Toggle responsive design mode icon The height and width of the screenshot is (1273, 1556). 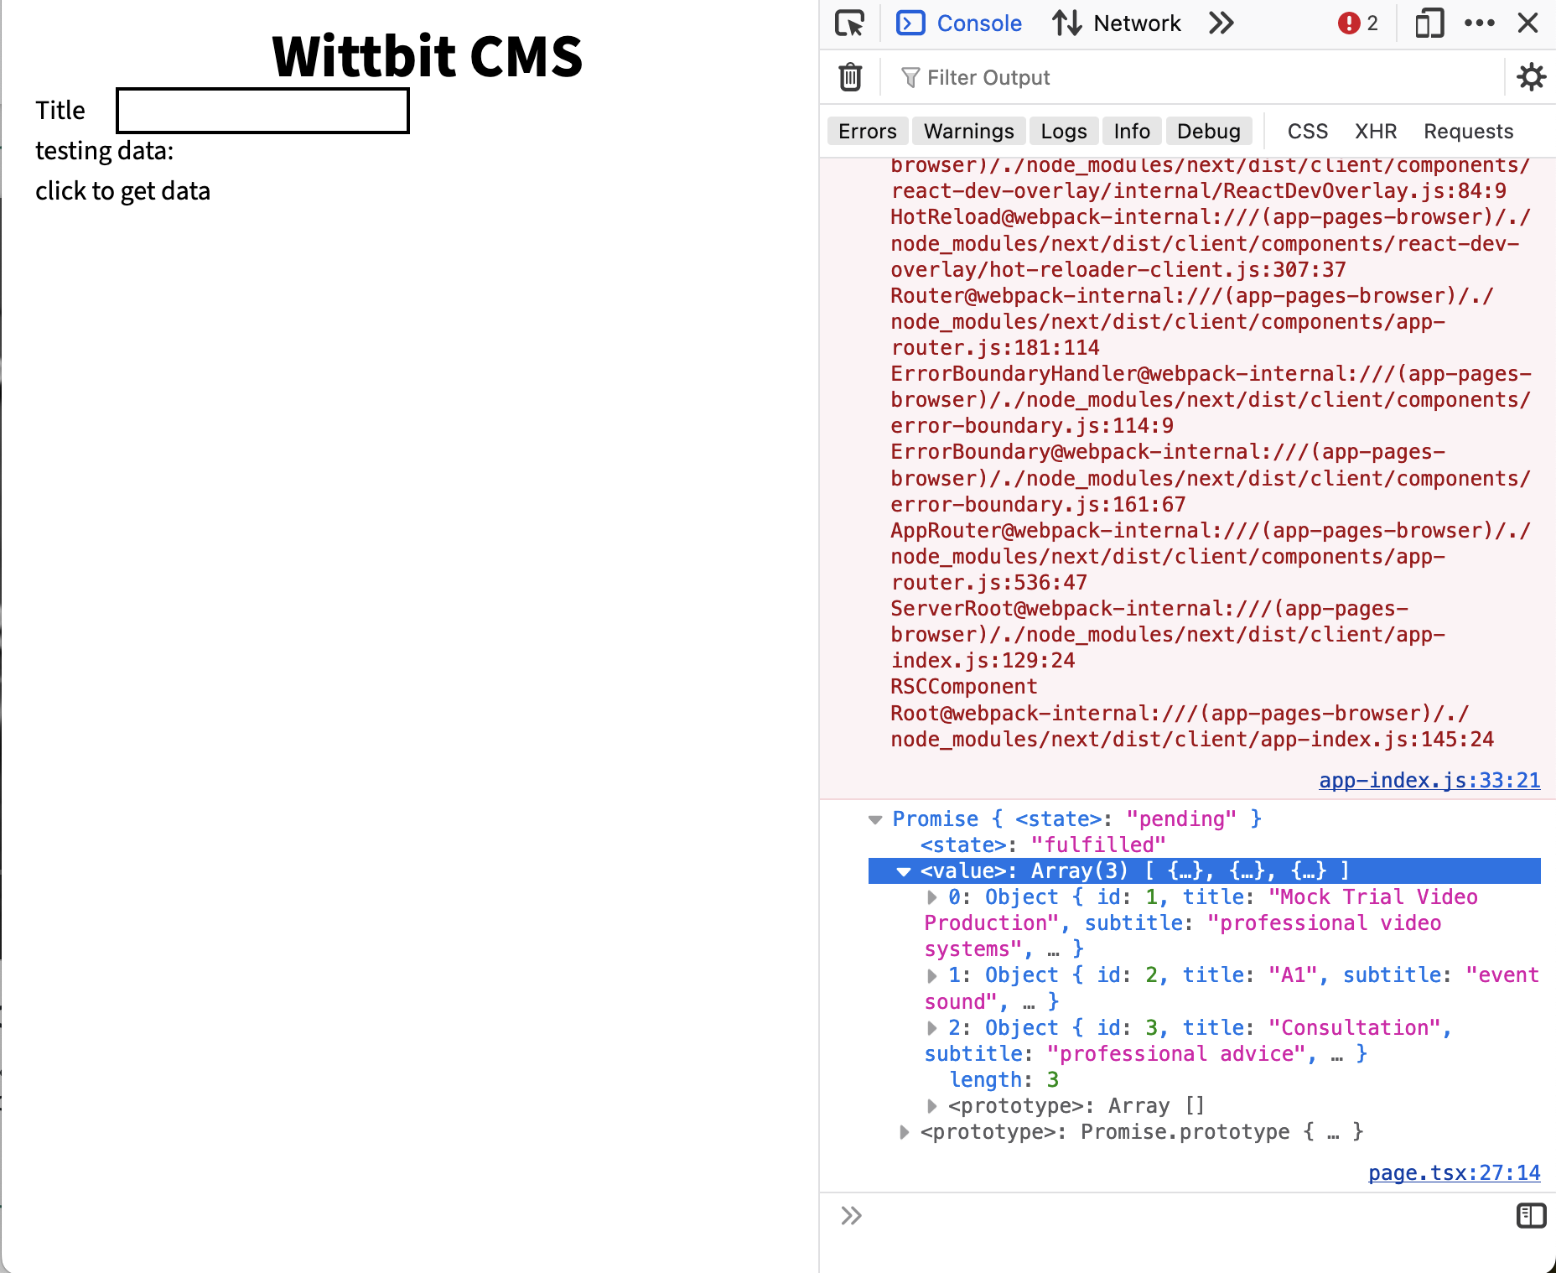click(1429, 23)
